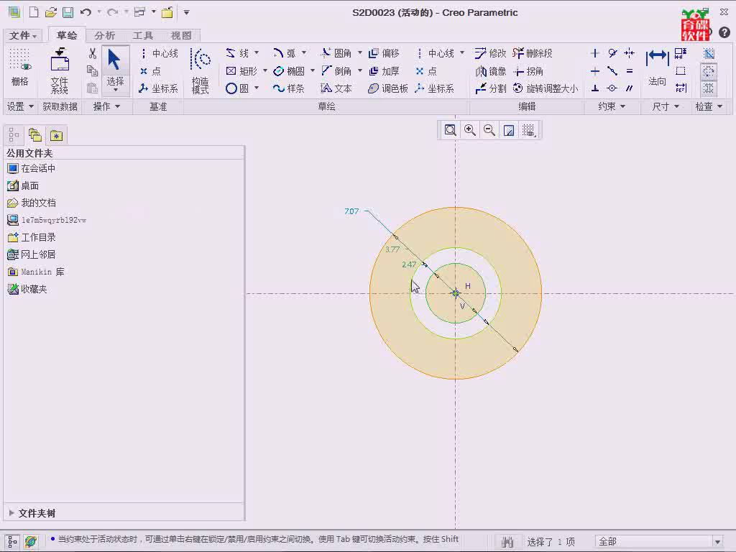Click the Normal dimension (法向) tool

click(x=657, y=67)
